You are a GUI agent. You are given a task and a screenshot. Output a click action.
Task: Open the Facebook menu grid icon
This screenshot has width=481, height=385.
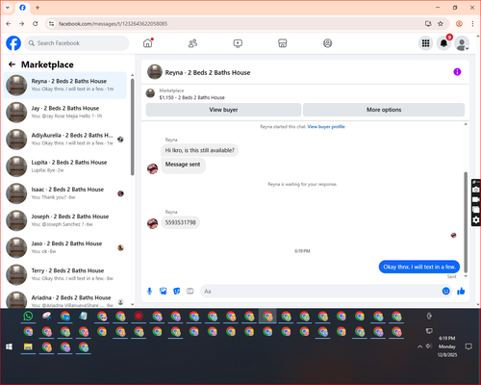(x=425, y=43)
